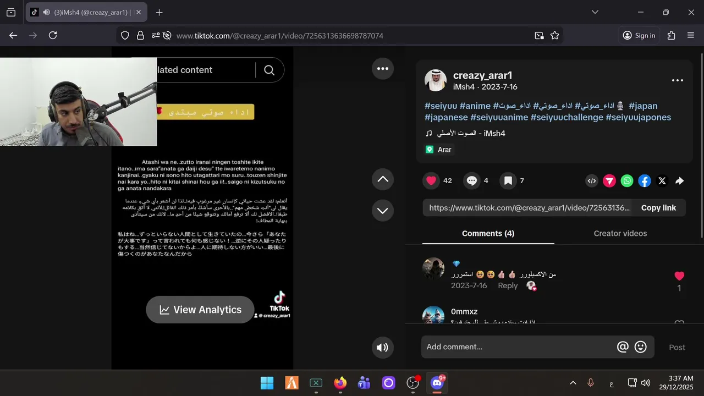Insert a mention with @ icon

point(623,347)
